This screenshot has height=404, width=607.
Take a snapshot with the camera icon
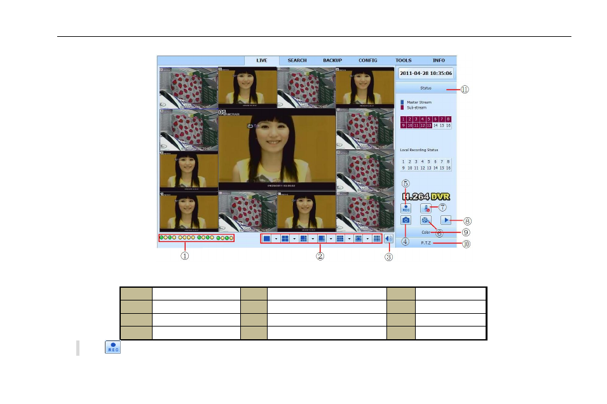(406, 220)
